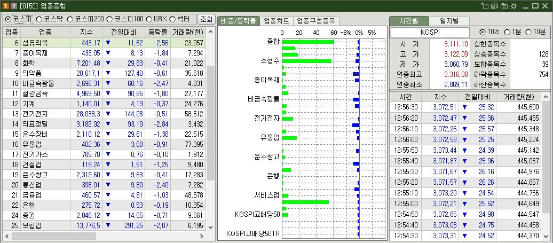Image resolution: width=553 pixels, height=243 pixels.
Task: Click the orange number 1 screen-group icon
Action: [6, 6]
